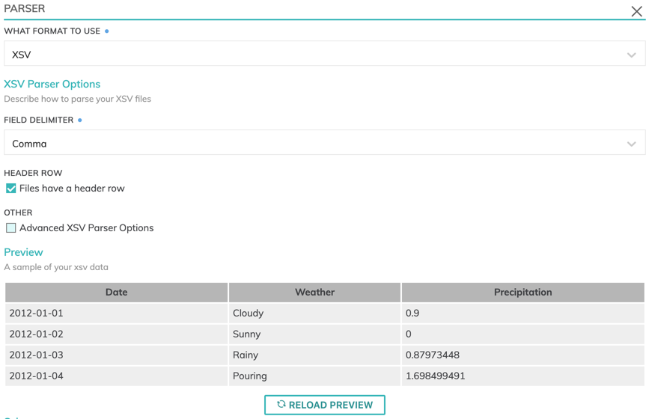The image size is (649, 419).
Task: Click the chevron on Field Delimiter box
Action: pyautogui.click(x=631, y=144)
